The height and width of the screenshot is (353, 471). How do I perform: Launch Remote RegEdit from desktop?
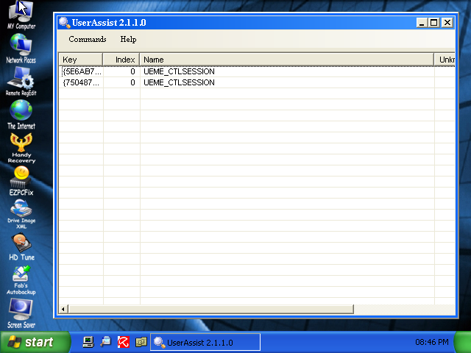point(21,80)
